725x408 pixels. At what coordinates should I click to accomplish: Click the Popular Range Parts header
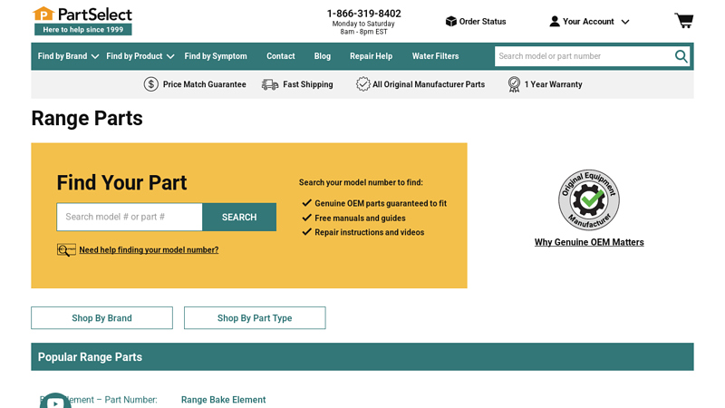[x=362, y=356]
